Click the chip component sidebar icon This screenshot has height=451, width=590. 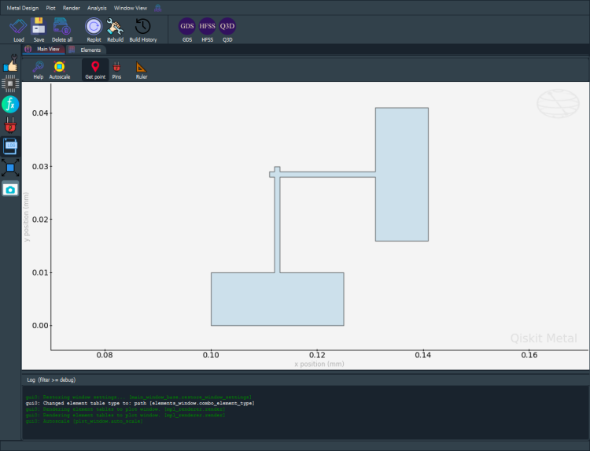tap(10, 83)
